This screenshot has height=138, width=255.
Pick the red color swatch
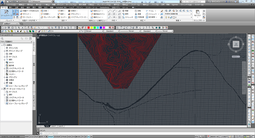point(88,28)
